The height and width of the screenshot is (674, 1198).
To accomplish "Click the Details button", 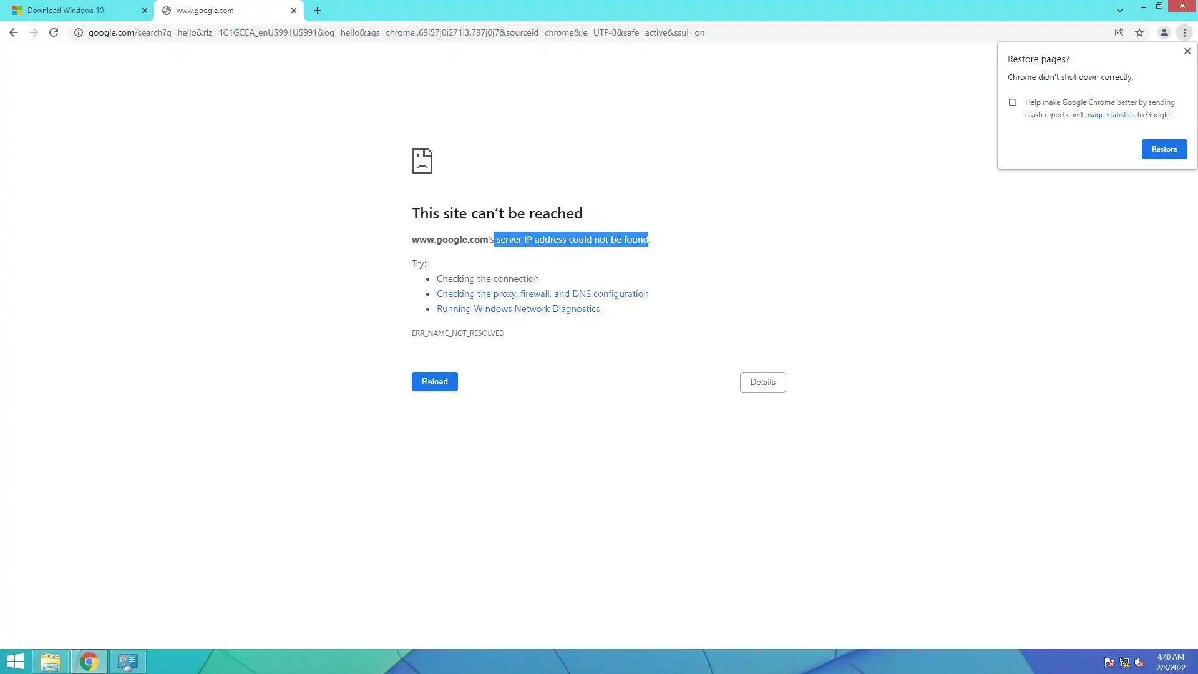I will pyautogui.click(x=762, y=382).
